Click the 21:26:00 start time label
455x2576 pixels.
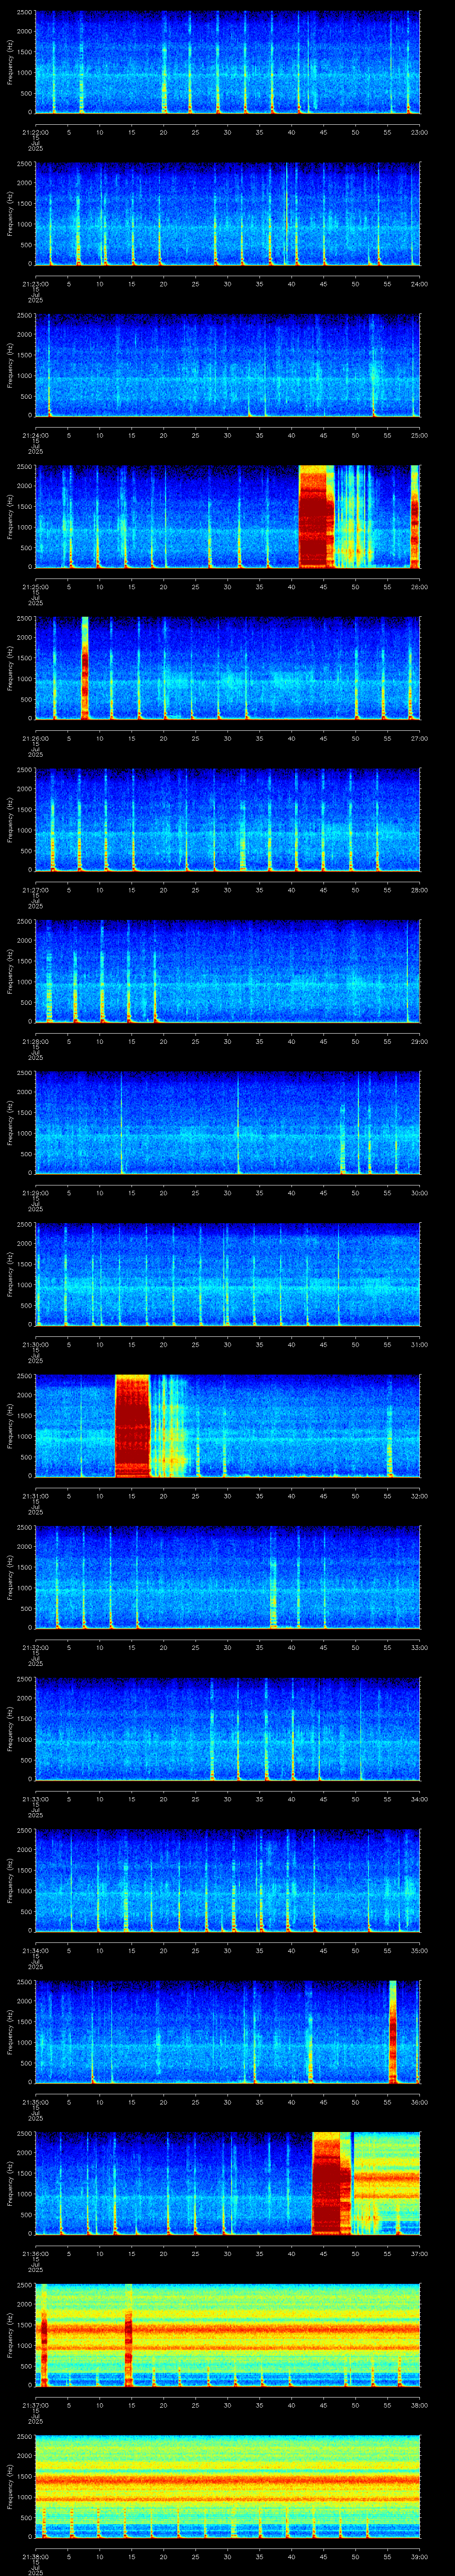point(35,738)
